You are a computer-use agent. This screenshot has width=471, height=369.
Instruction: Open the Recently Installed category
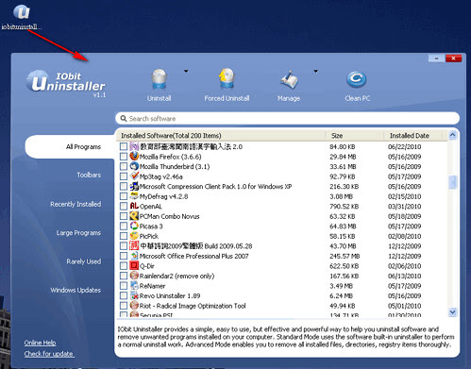76,204
